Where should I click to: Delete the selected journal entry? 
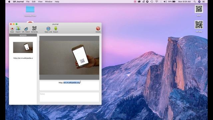pyautogui.click(x=98, y=29)
